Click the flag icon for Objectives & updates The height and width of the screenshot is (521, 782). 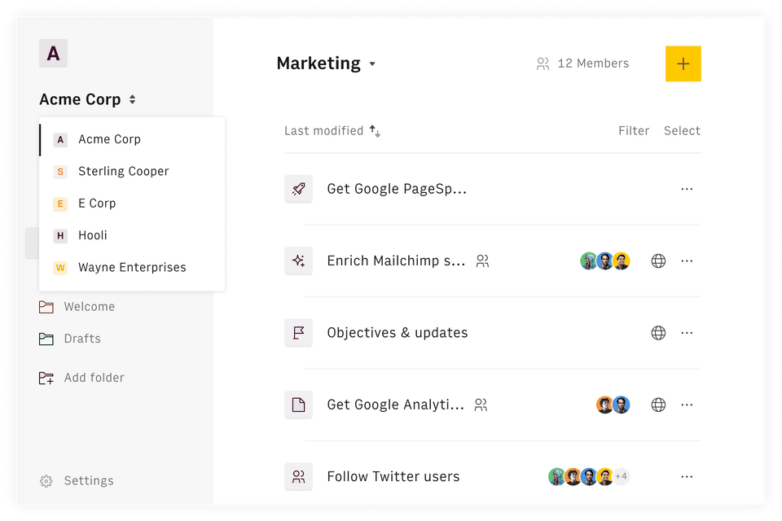tap(298, 333)
